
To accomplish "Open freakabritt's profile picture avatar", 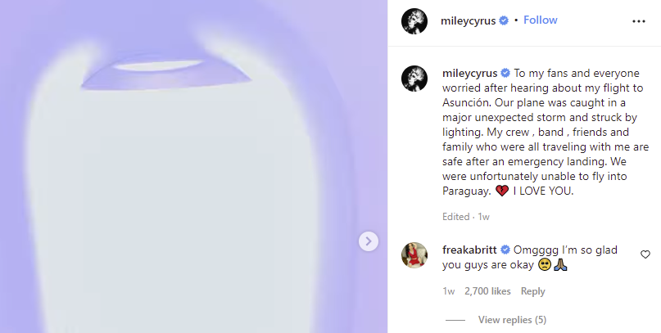I will click(414, 255).
